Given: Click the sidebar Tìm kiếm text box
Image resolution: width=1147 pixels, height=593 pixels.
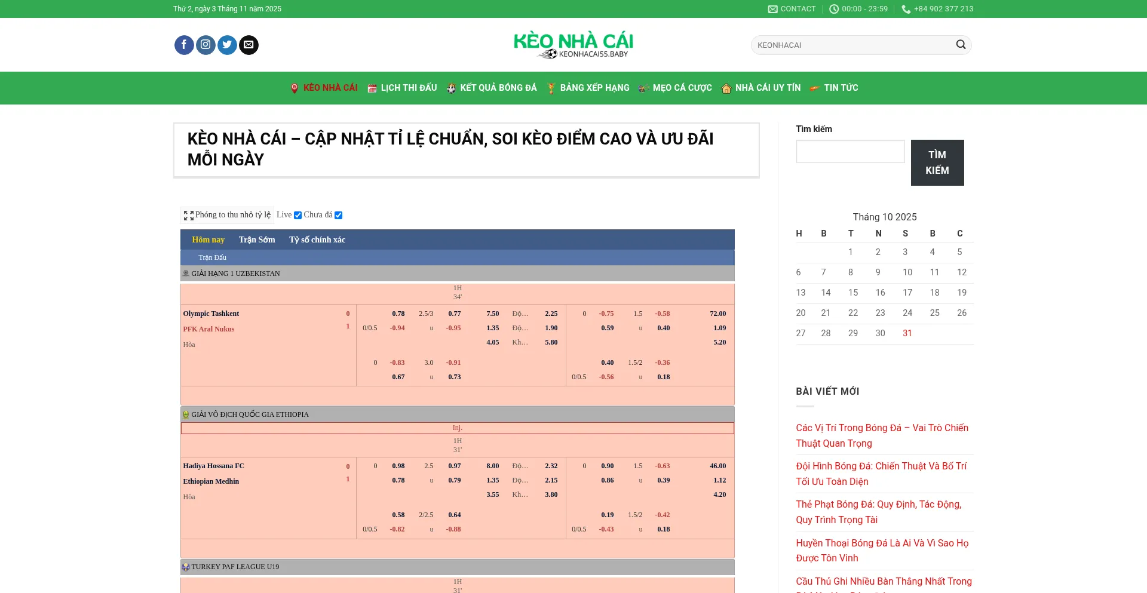Looking at the screenshot, I should [x=850, y=152].
